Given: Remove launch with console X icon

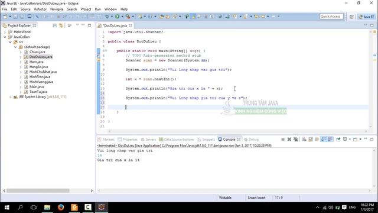Looking at the screenshot, I should coord(289,140).
